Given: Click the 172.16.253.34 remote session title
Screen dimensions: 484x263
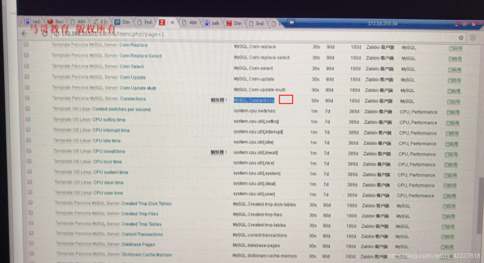Looking at the screenshot, I should point(382,23).
